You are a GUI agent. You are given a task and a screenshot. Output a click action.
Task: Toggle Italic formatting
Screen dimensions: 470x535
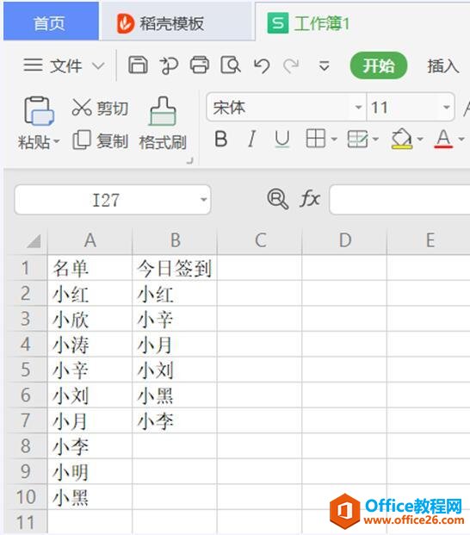(251, 140)
